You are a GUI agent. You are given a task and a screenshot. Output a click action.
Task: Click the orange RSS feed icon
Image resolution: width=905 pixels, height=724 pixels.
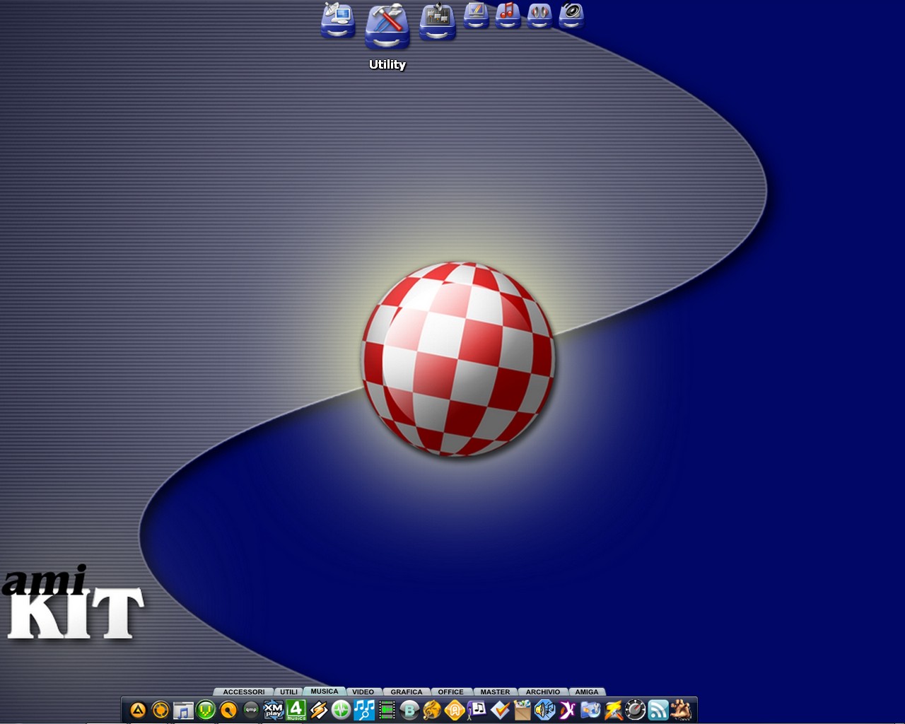[x=658, y=709]
